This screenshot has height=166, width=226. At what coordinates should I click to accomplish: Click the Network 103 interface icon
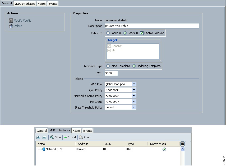43,149
